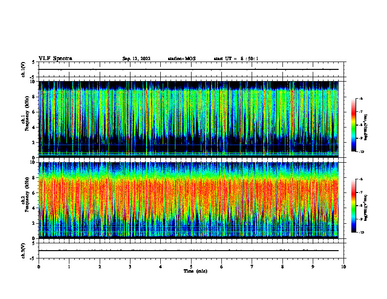This screenshot has height=299, width=387.
Task: Click the "-7" tick on ch.1 colorbar
Action: [361, 112]
